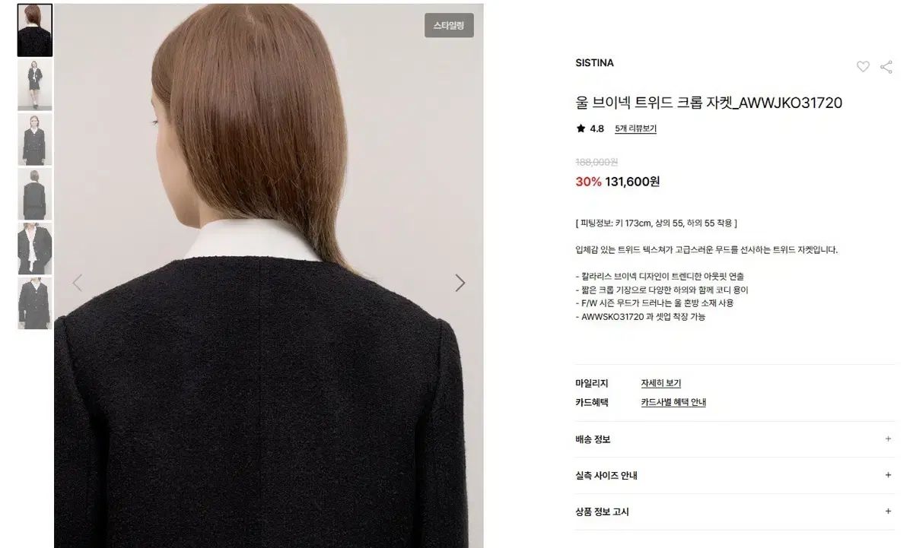Screen dimensions: 913x548
Task: Click the share icon
Action: tap(886, 67)
